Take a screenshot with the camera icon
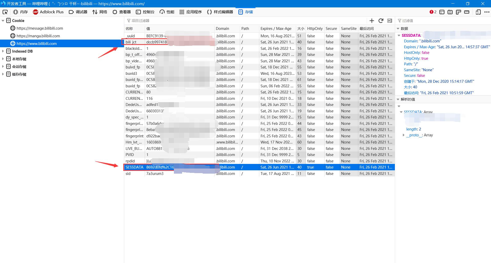This screenshot has height=263, width=491. [x=450, y=12]
